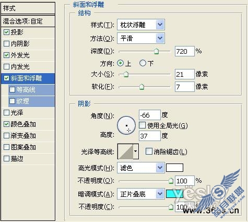Screen dimensions: 248x222
Task: Click the cyan shadow color swatch
Action: pyautogui.click(x=174, y=194)
